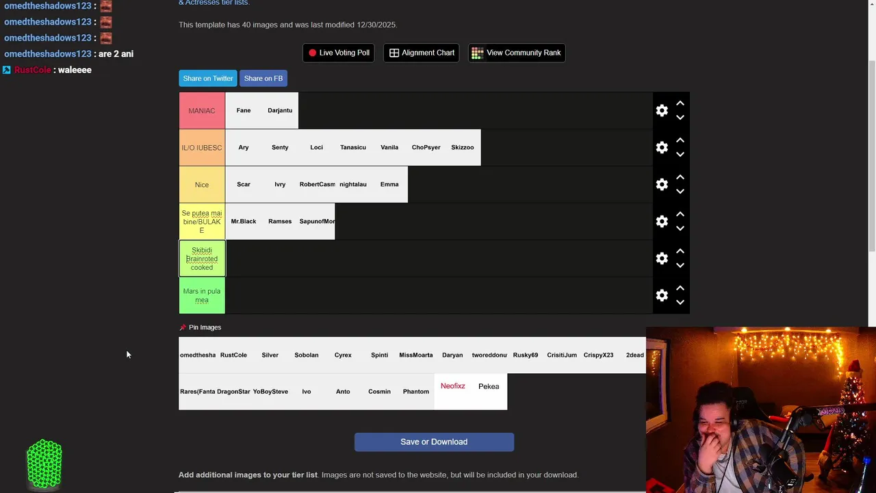The height and width of the screenshot is (493, 876).
Task: Open settings gear for Mars in pula mea tier
Action: tap(662, 295)
